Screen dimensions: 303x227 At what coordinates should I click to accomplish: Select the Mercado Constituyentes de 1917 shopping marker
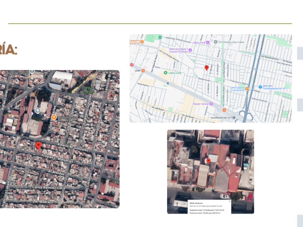[x=260, y=87]
